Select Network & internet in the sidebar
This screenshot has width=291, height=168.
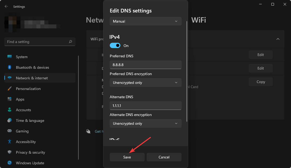coord(32,78)
